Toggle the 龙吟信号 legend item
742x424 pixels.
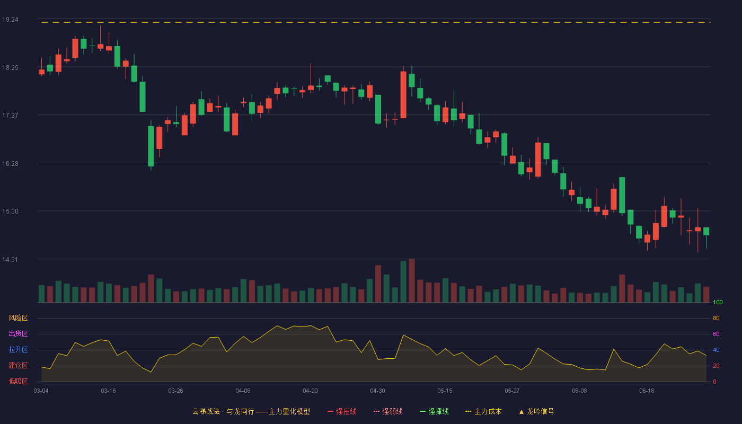point(536,411)
